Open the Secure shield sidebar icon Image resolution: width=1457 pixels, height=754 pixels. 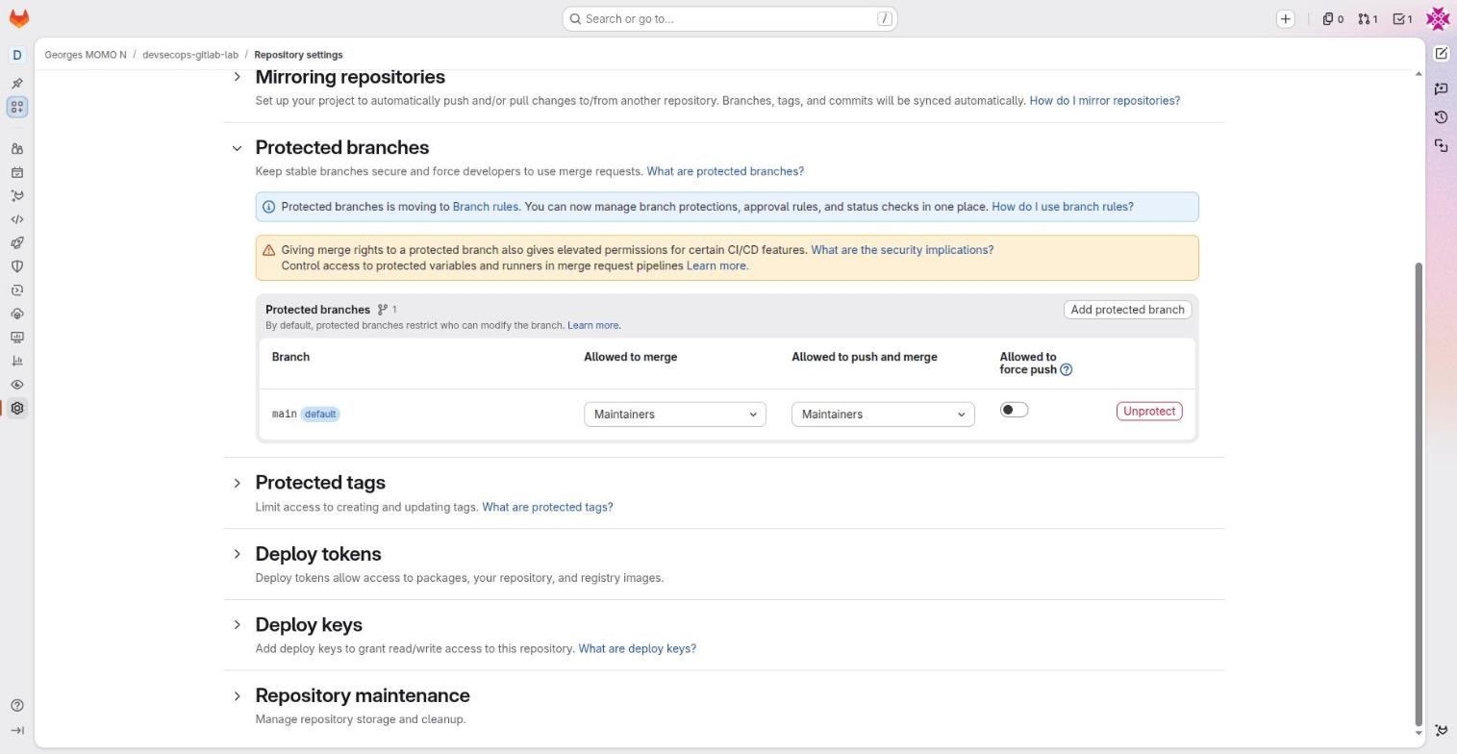pos(16,266)
